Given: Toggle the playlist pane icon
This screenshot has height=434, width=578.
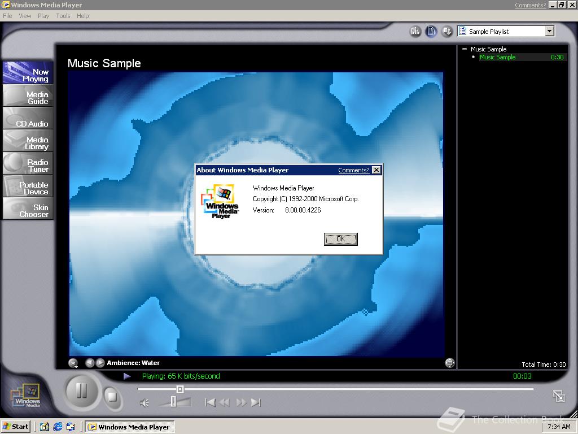Looking at the screenshot, I should coord(431,32).
